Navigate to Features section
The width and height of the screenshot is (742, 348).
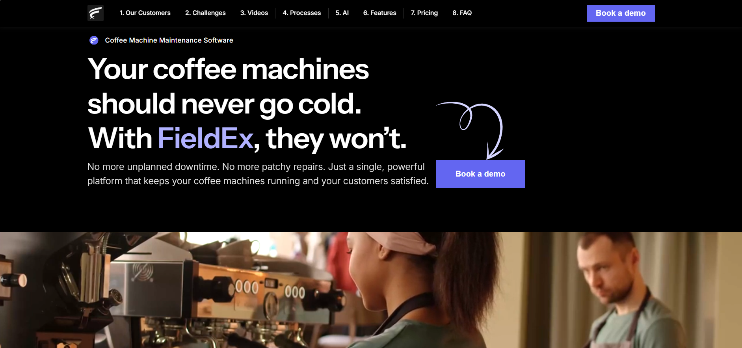pyautogui.click(x=380, y=13)
